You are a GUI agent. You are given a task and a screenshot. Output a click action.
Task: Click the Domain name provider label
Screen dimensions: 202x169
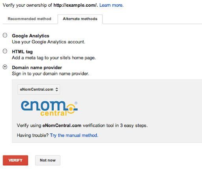pos(37,68)
